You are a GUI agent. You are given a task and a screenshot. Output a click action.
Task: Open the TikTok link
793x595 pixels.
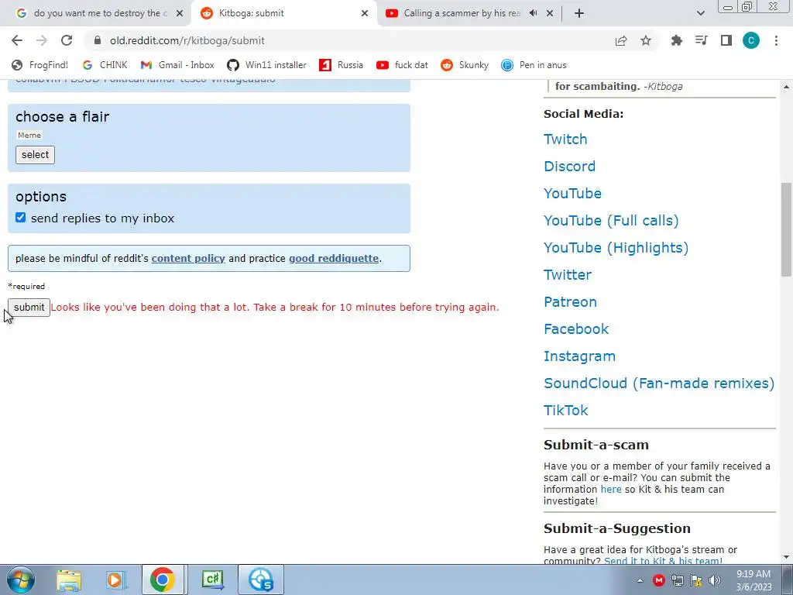pos(566,411)
